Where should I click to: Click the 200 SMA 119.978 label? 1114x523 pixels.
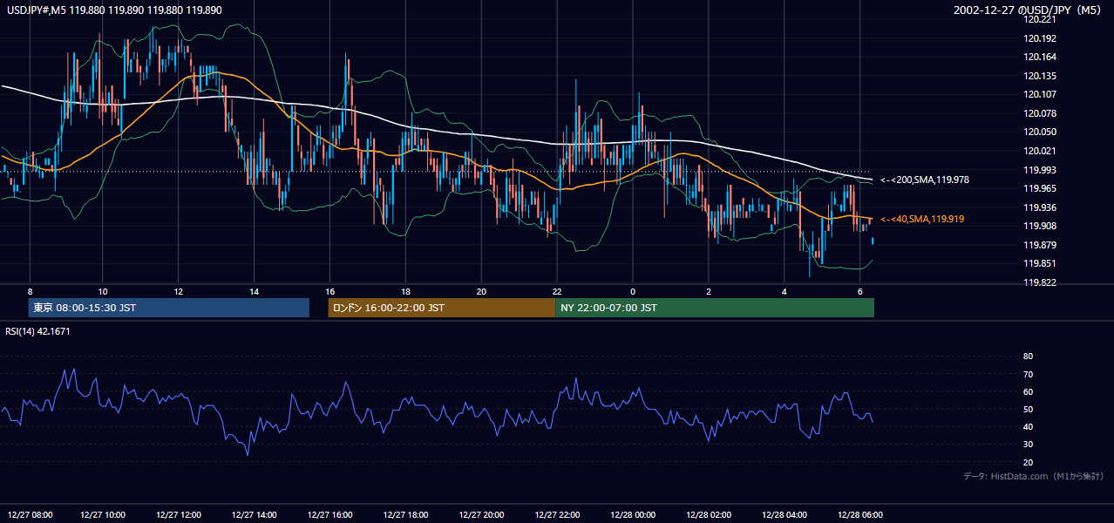pyautogui.click(x=925, y=180)
